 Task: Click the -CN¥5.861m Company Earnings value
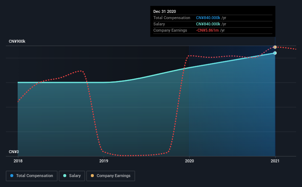(207, 30)
